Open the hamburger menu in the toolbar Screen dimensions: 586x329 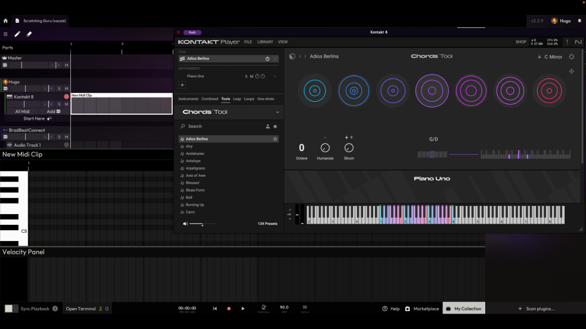[x=5, y=34]
